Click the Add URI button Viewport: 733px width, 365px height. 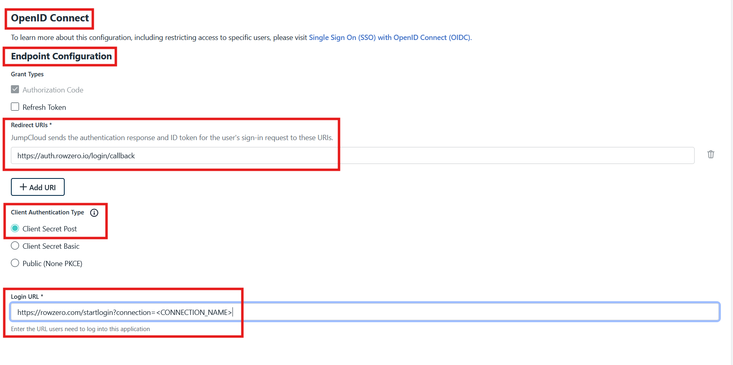(38, 187)
